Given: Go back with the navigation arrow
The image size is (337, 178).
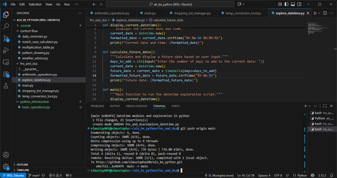Looking at the screenshot, I should tap(94, 4).
